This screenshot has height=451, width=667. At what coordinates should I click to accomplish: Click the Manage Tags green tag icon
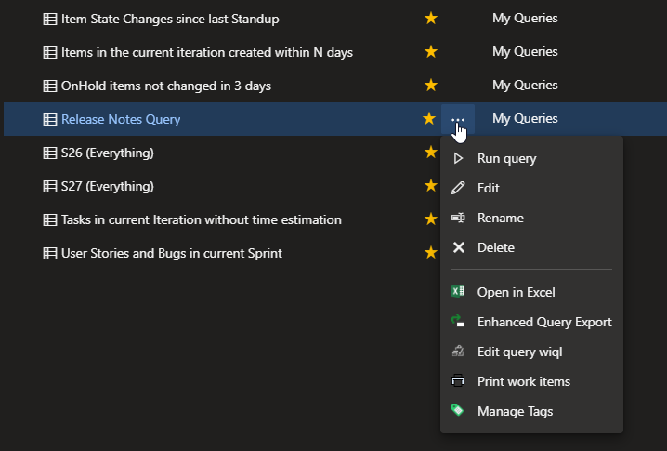(457, 410)
